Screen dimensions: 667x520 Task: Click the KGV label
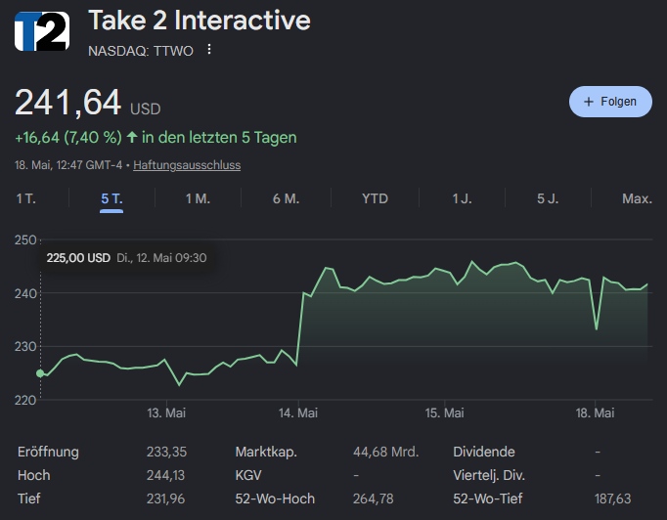tap(248, 475)
